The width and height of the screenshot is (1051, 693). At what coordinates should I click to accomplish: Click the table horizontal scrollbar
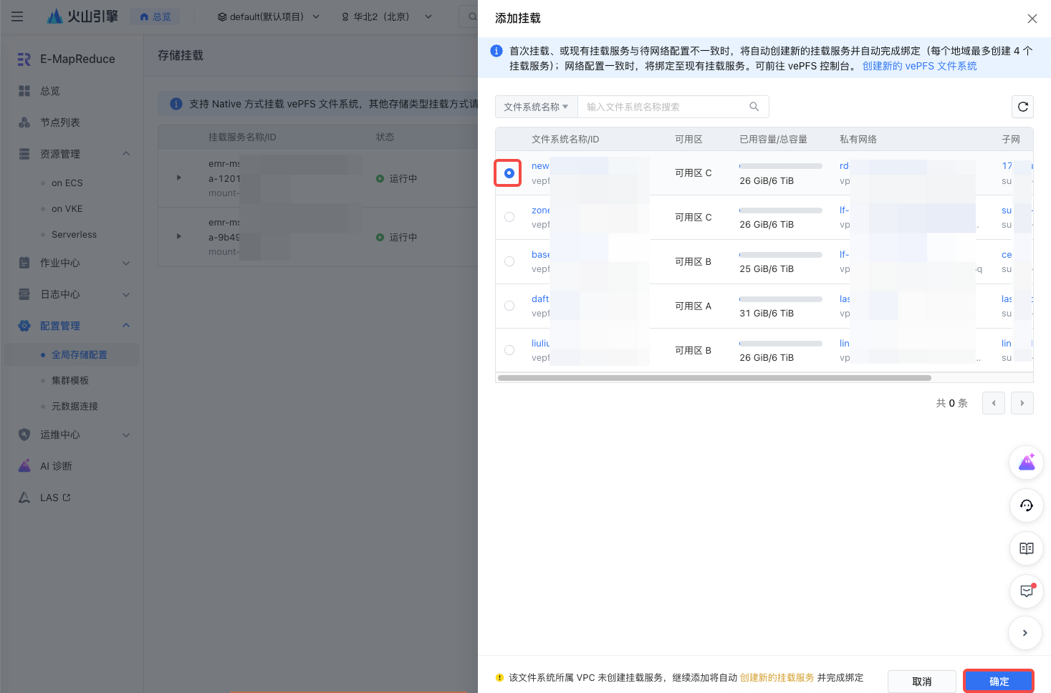click(714, 378)
